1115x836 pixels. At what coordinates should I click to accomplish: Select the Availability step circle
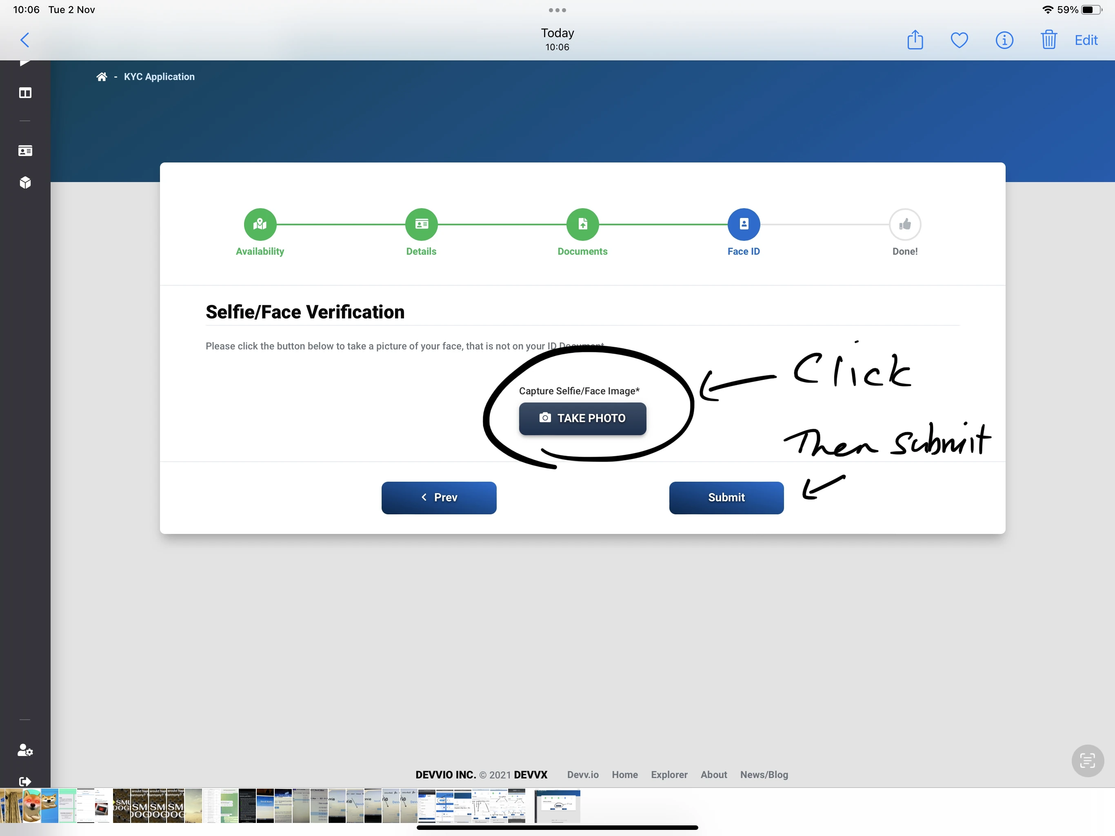pyautogui.click(x=260, y=224)
